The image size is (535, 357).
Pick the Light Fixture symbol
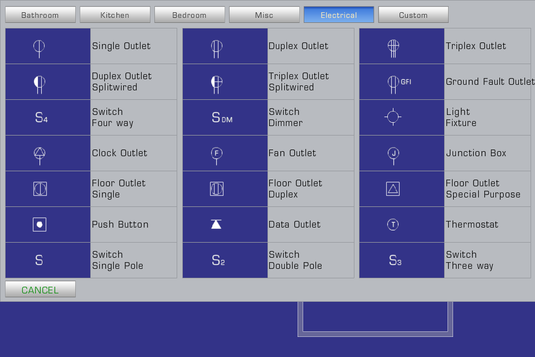coord(393,117)
